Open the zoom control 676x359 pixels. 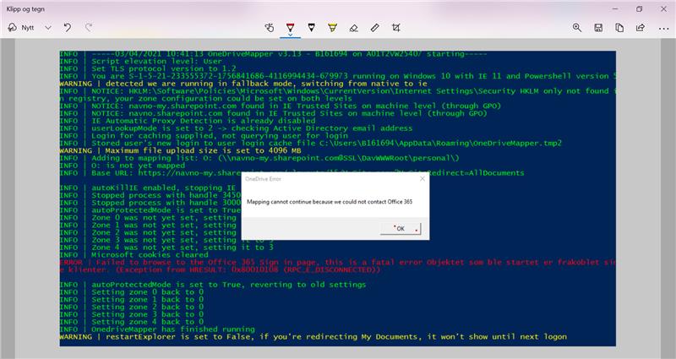click(x=577, y=28)
